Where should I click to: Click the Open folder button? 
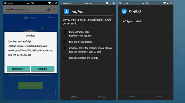point(18,69)
